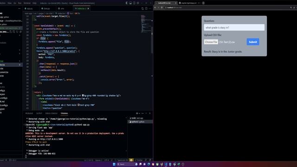Create new folder in Explorer
297x167 pixels.
pos(14,32)
